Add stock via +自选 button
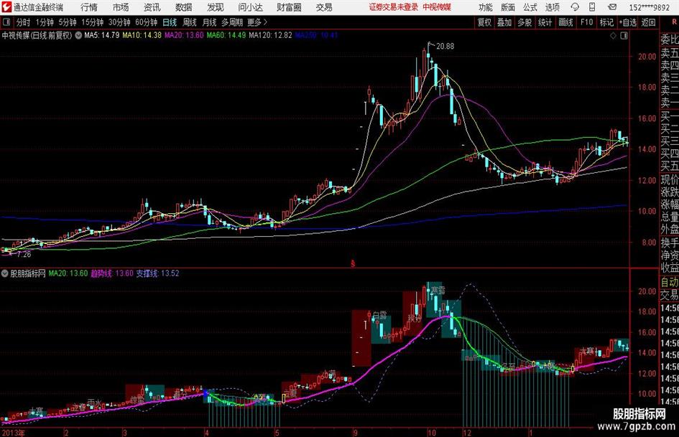This screenshot has height=437, width=679. click(x=627, y=22)
